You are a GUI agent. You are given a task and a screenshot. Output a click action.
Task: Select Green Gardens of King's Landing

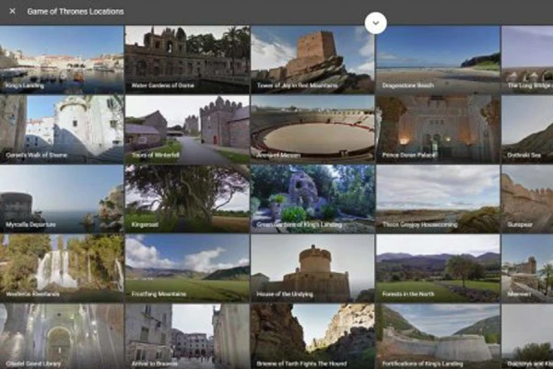312,199
